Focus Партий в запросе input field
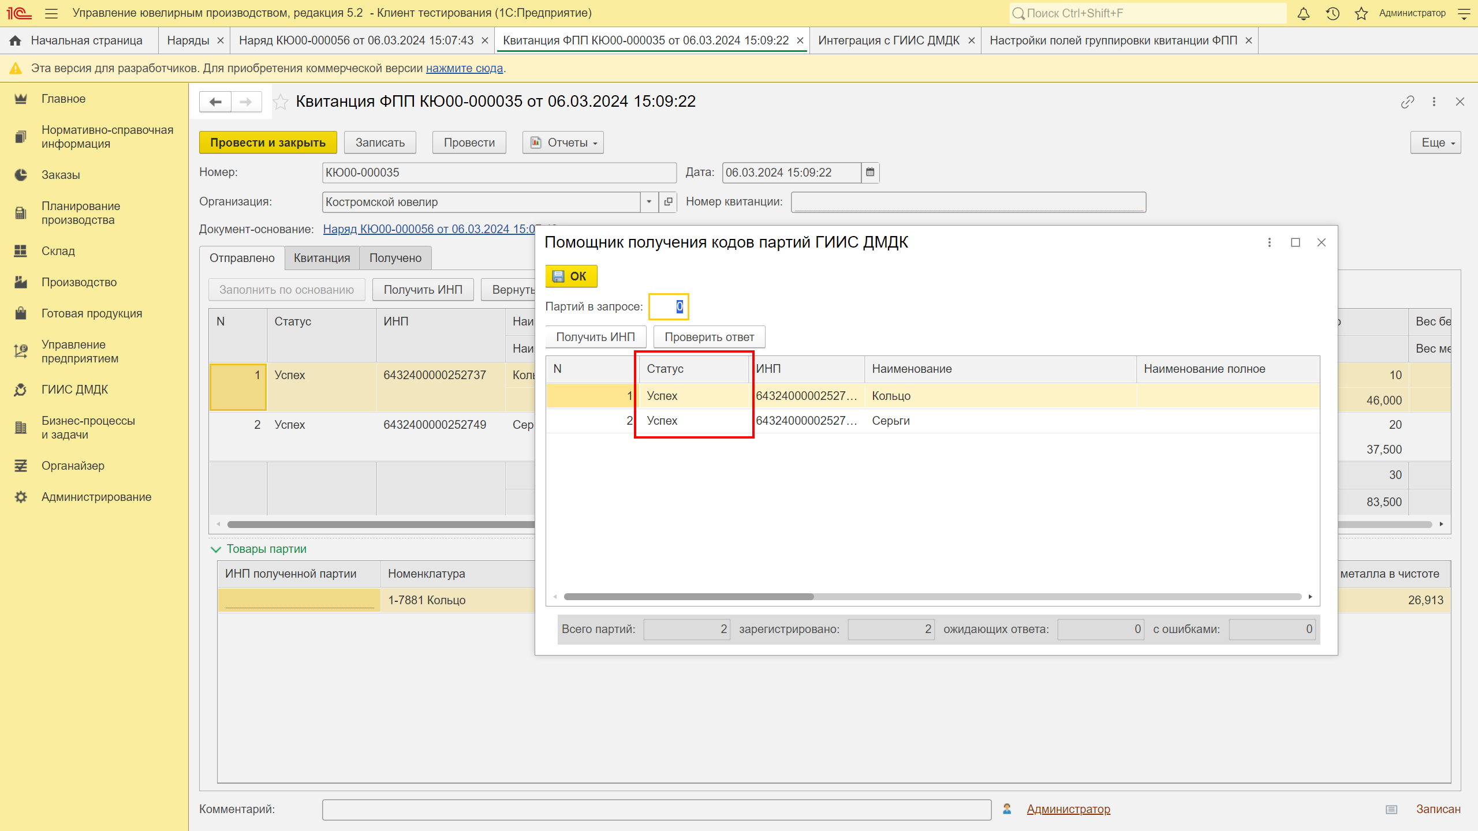This screenshot has width=1478, height=831. click(668, 306)
